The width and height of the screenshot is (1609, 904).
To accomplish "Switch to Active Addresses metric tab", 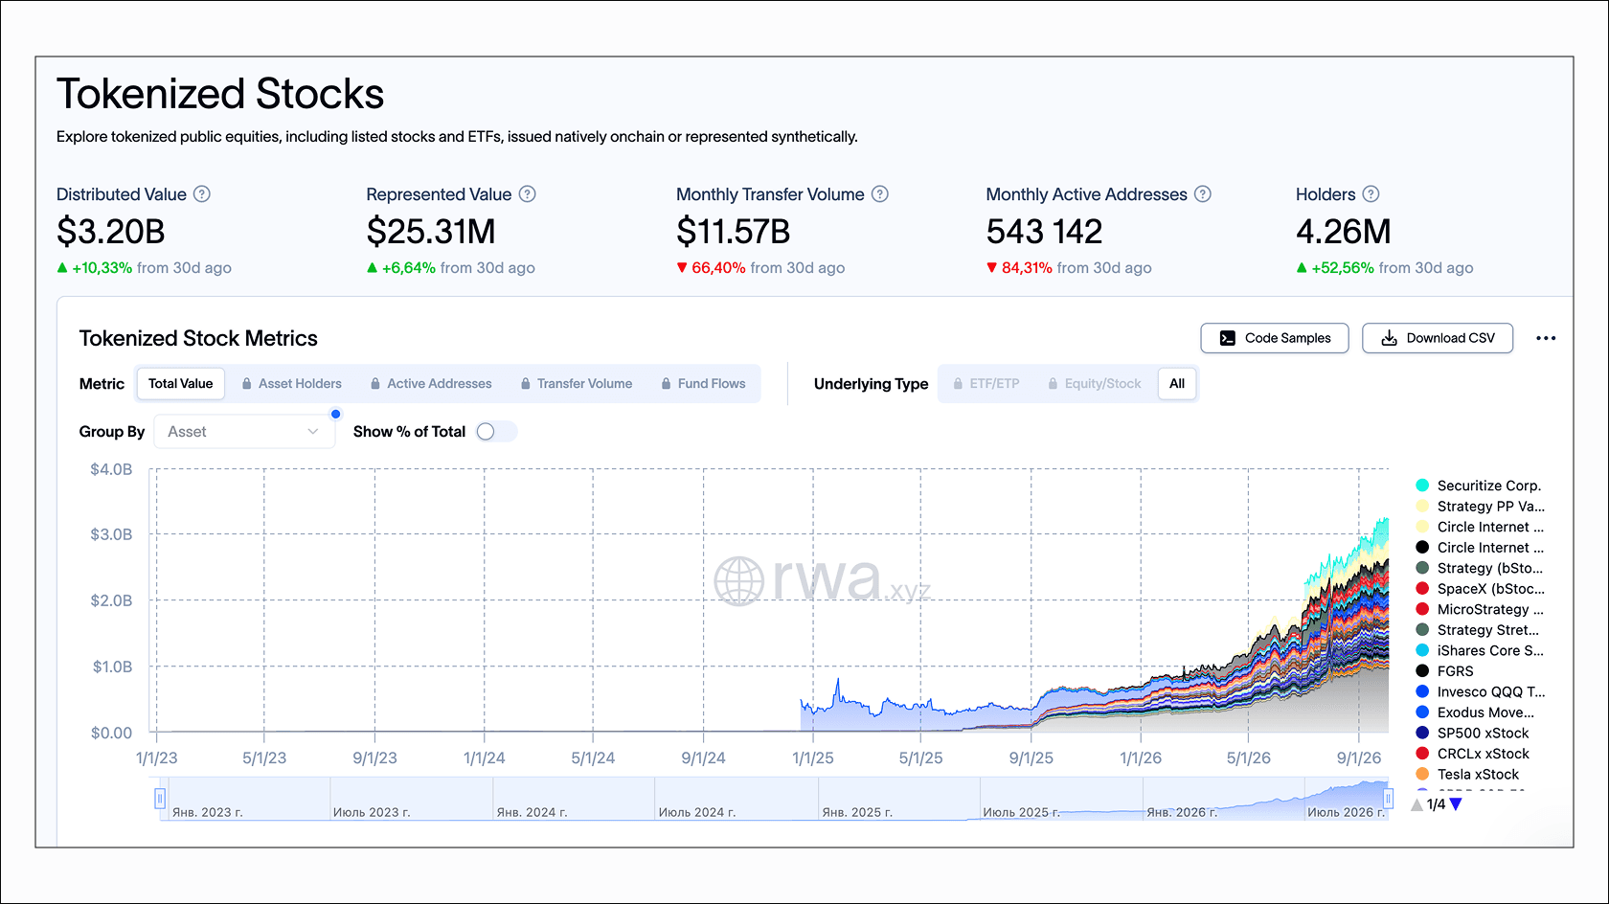I will click(x=431, y=384).
